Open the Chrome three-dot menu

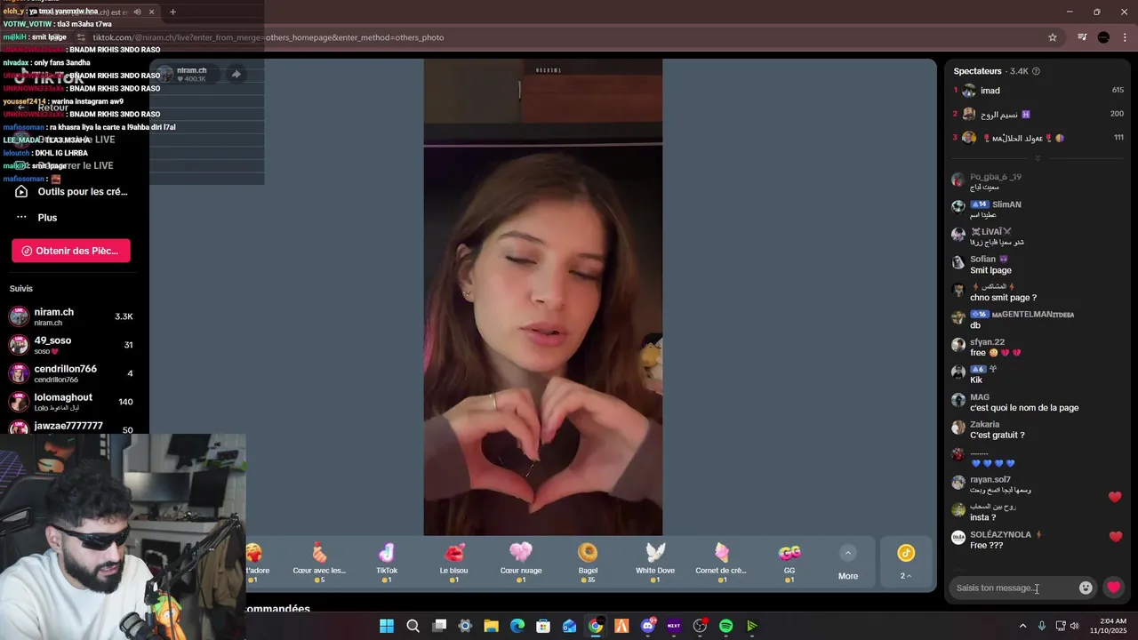[1126, 37]
